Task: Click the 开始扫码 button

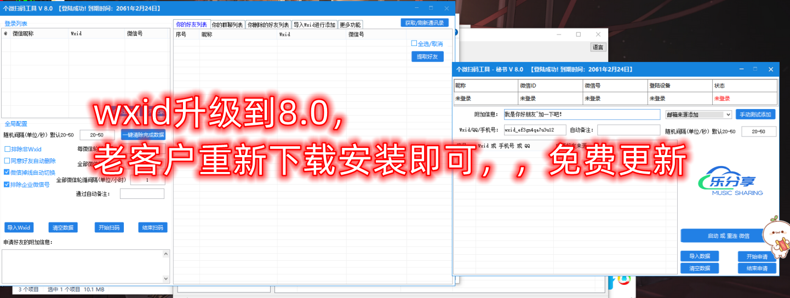Action: point(108,228)
